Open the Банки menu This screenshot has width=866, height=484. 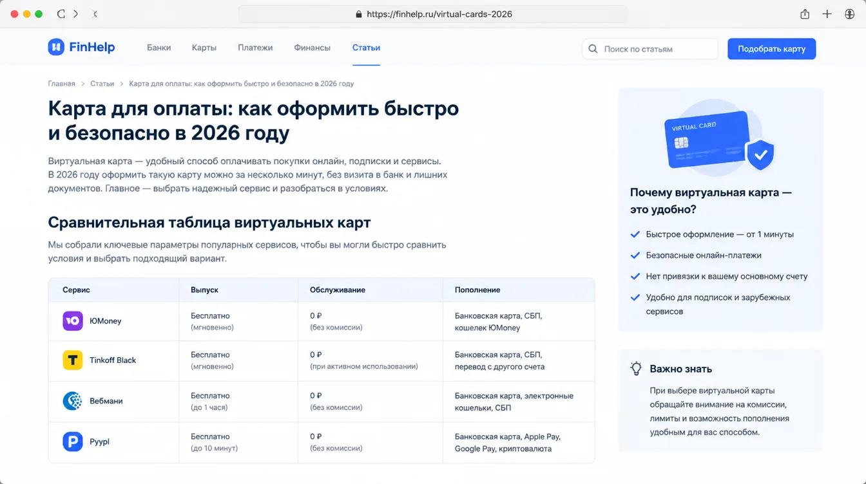tap(159, 48)
